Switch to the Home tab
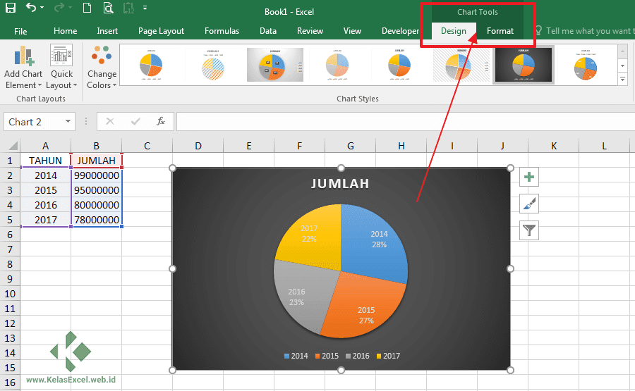The image size is (635, 391). (x=65, y=31)
